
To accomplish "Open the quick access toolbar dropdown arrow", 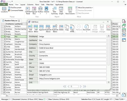I will 12,2.
